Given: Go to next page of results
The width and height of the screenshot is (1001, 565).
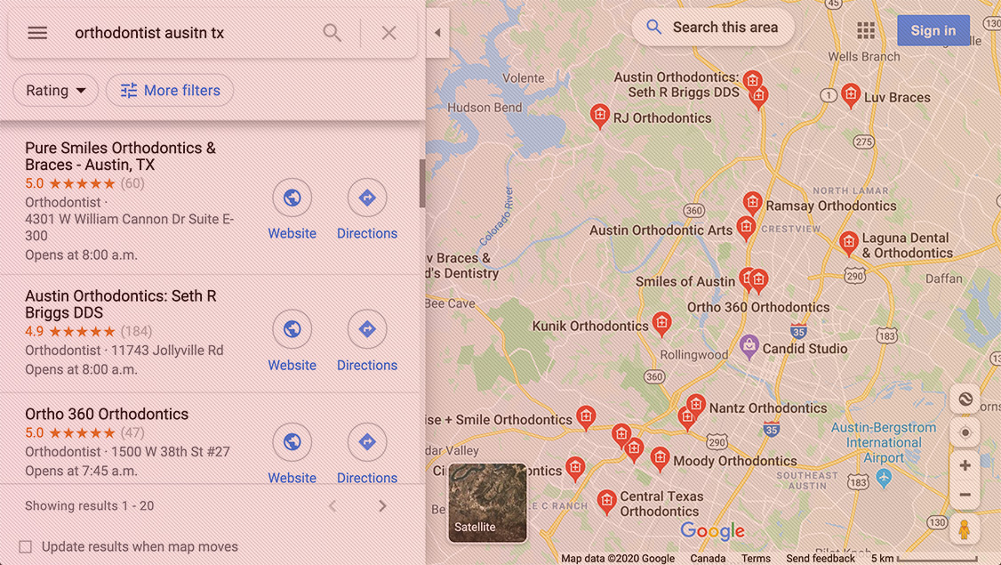Looking at the screenshot, I should coord(382,506).
